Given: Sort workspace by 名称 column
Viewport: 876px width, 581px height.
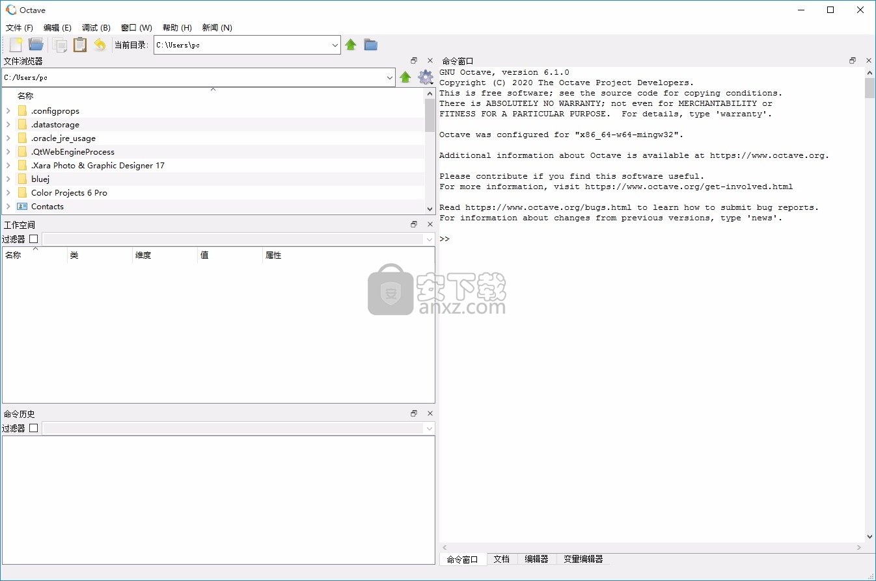Looking at the screenshot, I should click(x=35, y=255).
